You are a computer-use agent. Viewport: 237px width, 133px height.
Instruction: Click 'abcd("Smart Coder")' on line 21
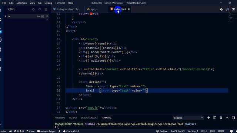point(107,52)
